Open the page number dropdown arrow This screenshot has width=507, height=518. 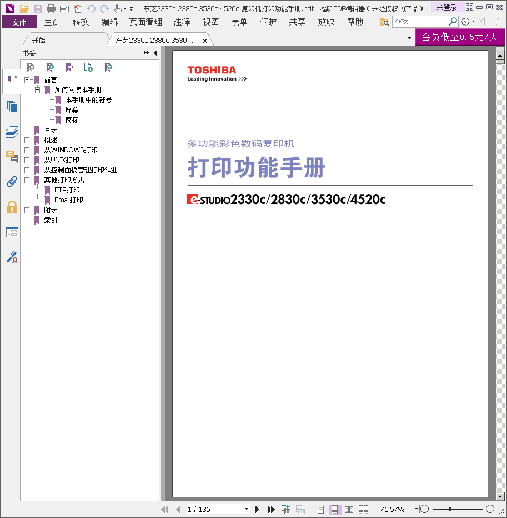[x=246, y=509]
